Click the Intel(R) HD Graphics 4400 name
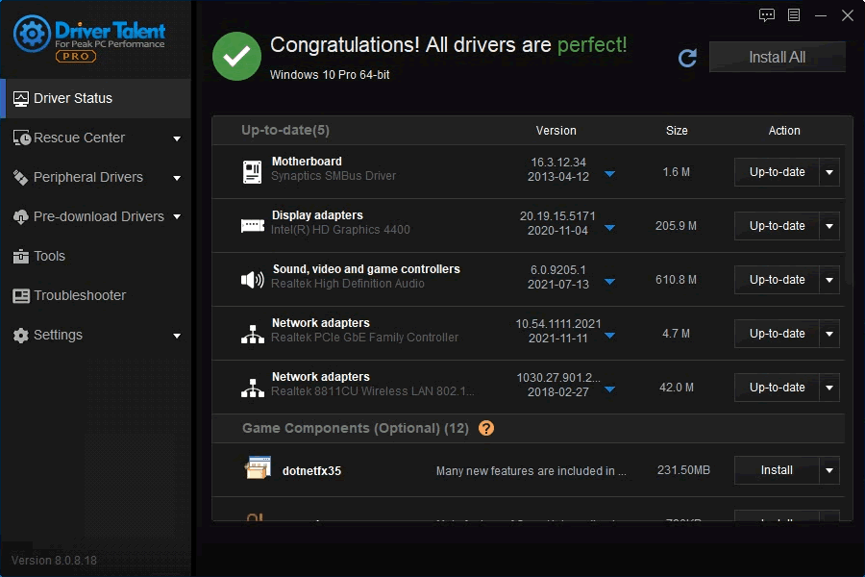Viewport: 865px width, 577px height. 340,230
